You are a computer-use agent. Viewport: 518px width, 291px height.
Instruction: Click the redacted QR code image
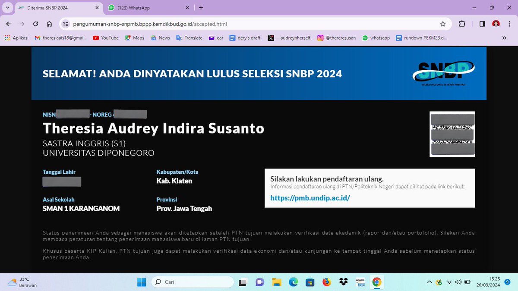click(x=452, y=134)
